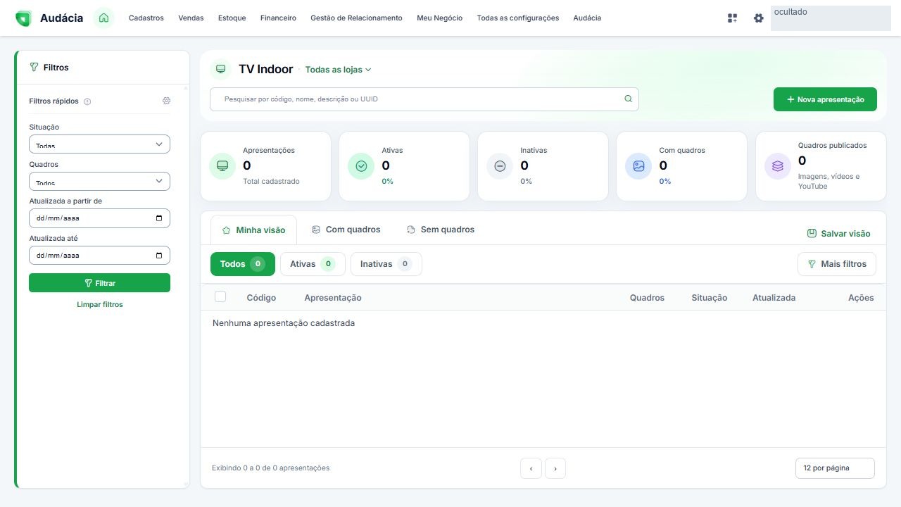Click the search magnifier icon

628,99
